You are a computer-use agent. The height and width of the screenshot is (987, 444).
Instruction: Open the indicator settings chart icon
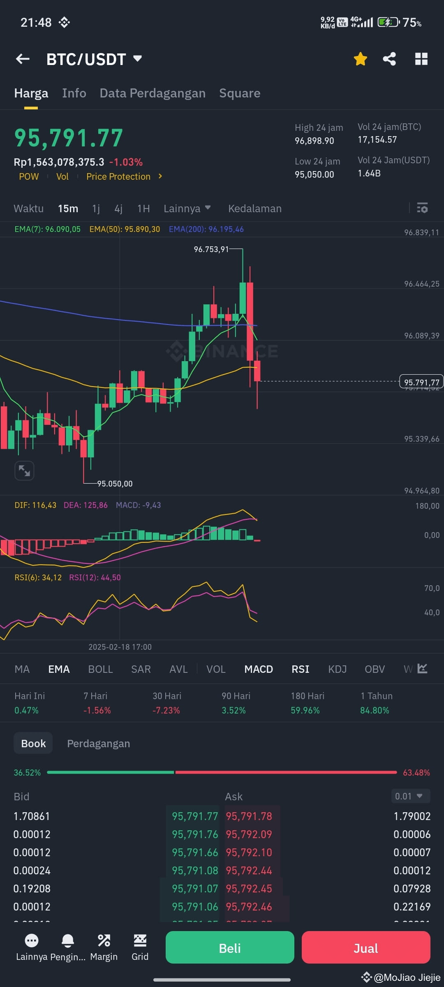click(x=422, y=668)
